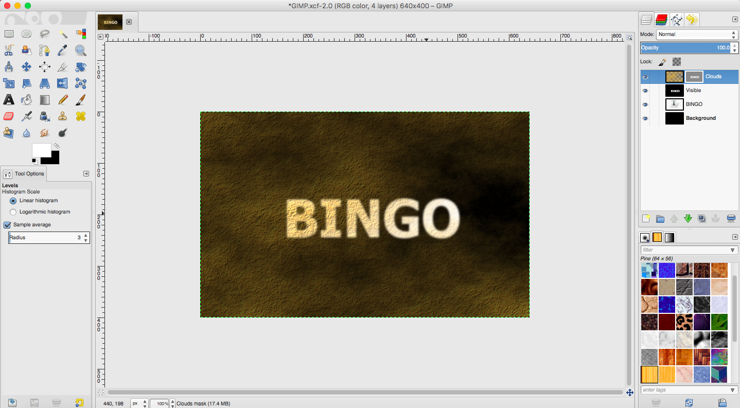Select the Crop tool
Image resolution: width=740 pixels, height=408 pixels.
click(63, 67)
